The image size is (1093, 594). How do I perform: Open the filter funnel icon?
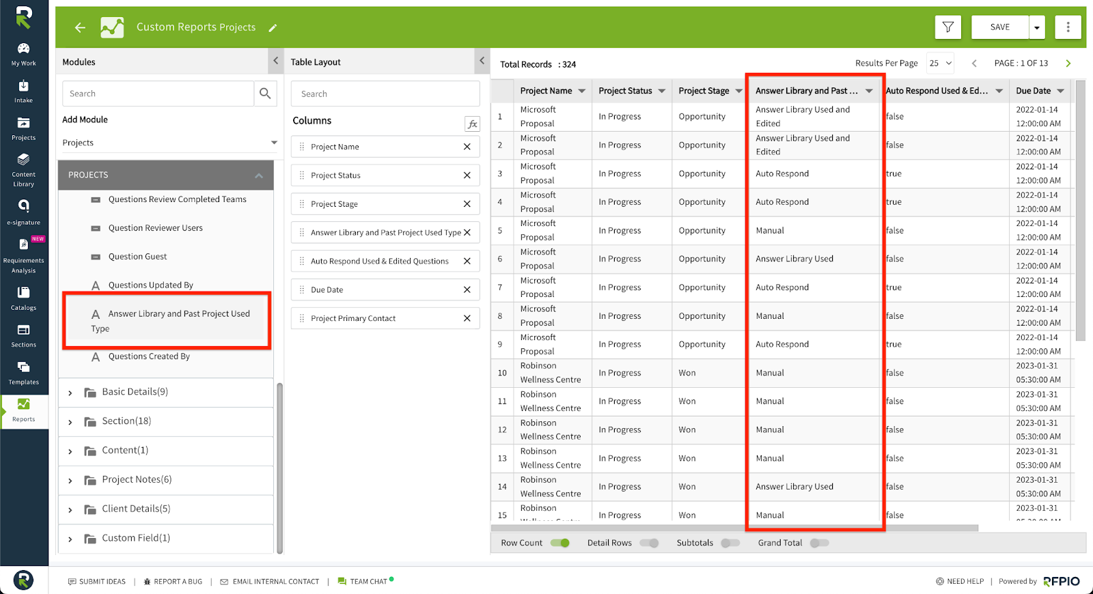948,27
